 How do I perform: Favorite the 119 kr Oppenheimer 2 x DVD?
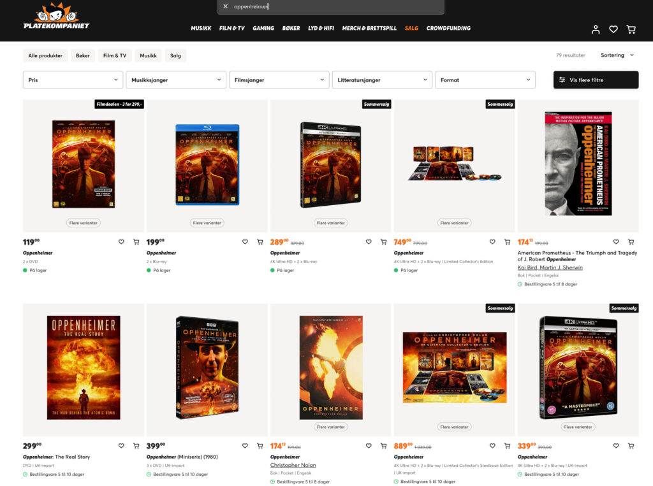click(121, 242)
